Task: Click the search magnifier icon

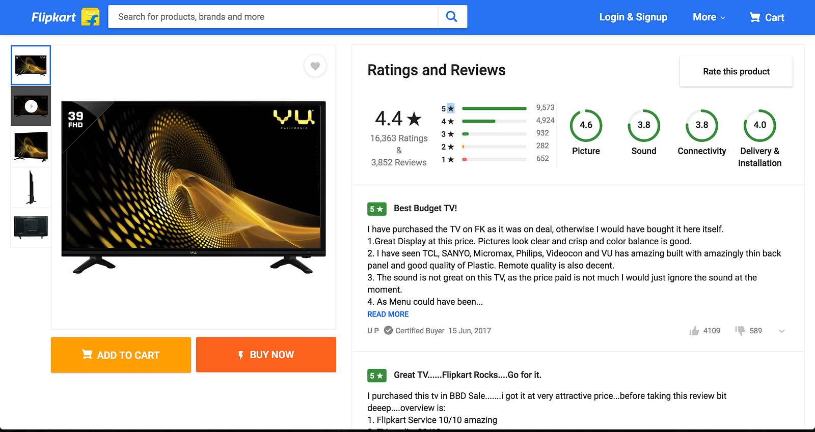Action: [451, 17]
